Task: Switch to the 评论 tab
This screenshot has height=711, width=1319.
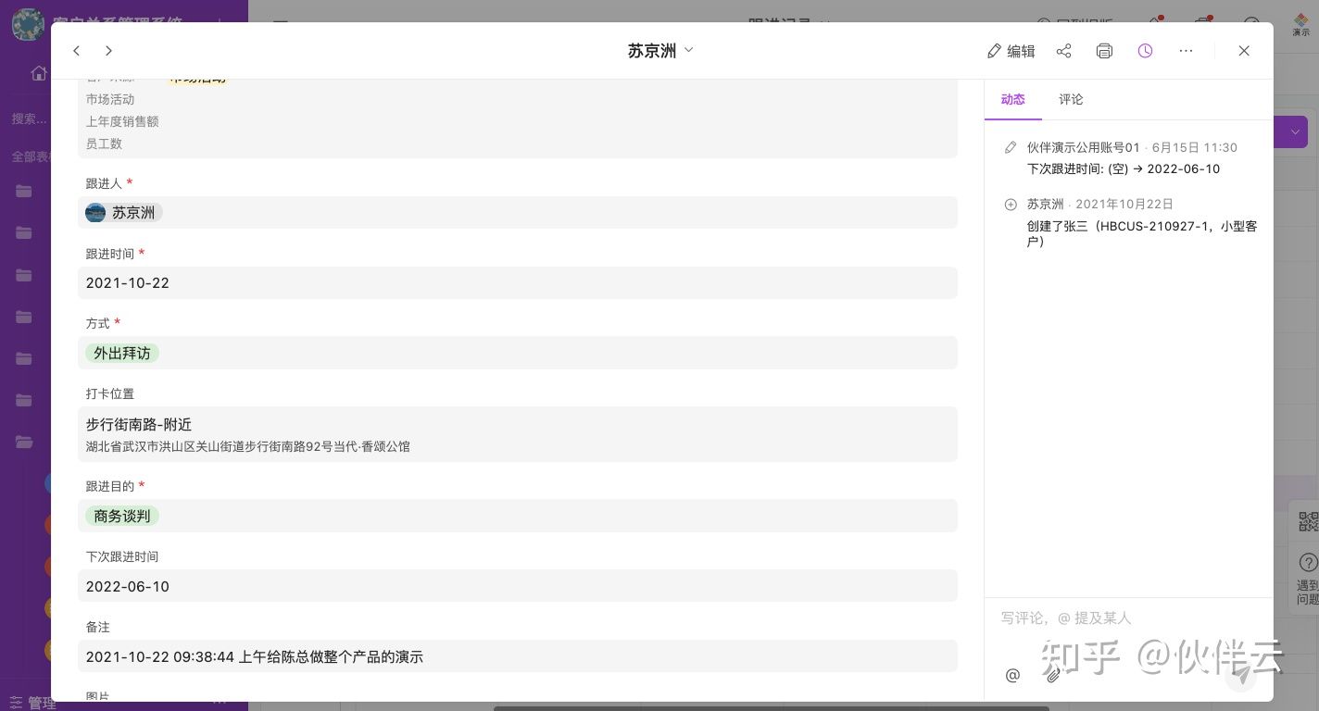Action: [x=1071, y=99]
